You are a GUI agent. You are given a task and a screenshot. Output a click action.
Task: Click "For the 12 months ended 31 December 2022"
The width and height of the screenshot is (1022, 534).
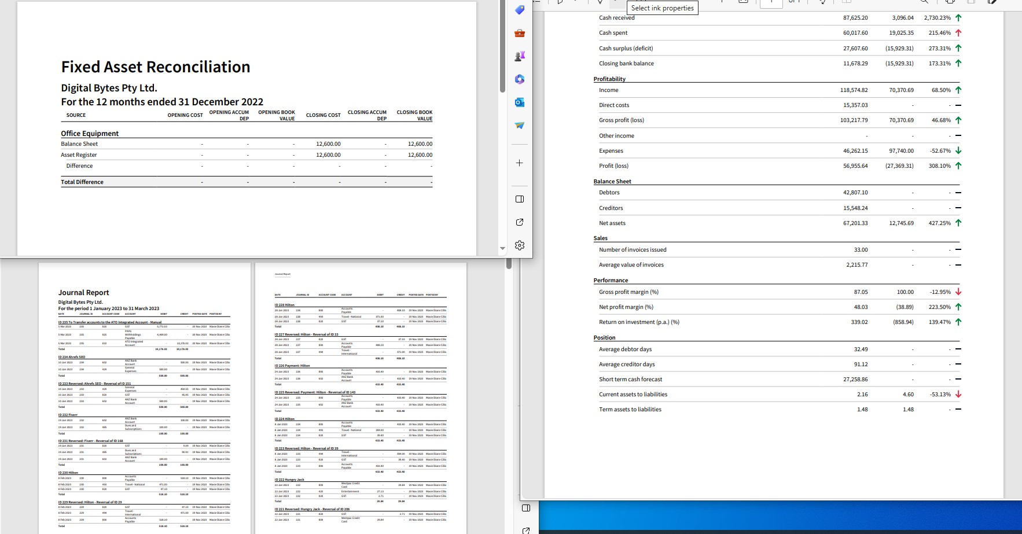(x=162, y=102)
